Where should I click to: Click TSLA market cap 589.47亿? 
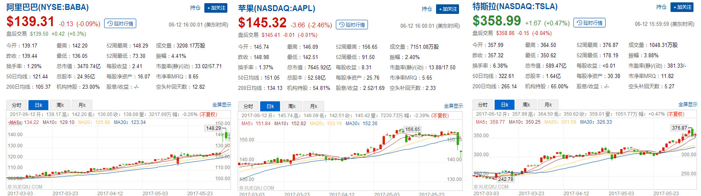[556, 66]
